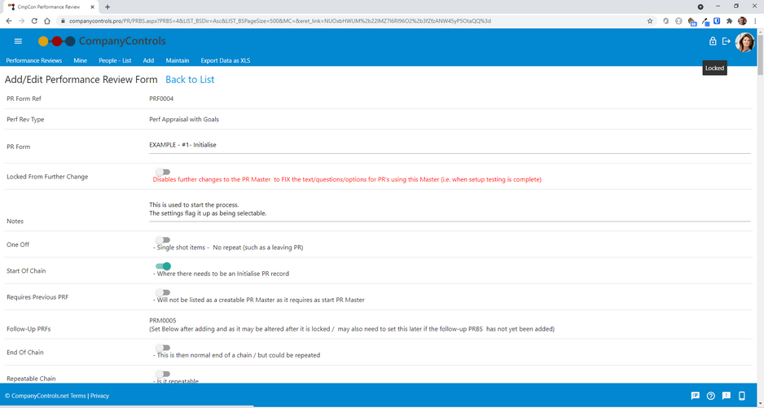Image resolution: width=764 pixels, height=408 pixels.
Task: Toggle Locked From Further Change switch
Action: [163, 172]
